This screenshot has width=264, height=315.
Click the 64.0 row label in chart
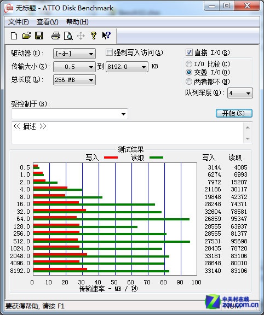click(x=23, y=219)
